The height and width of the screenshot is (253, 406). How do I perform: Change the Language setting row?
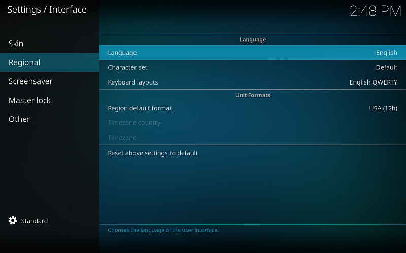tap(252, 53)
